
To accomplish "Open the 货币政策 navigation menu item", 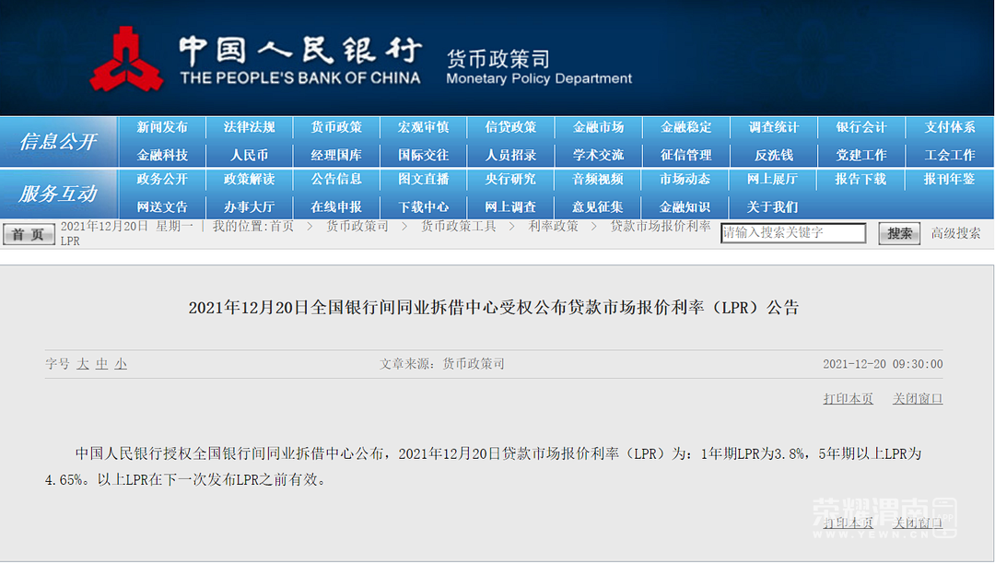I will 336,127.
